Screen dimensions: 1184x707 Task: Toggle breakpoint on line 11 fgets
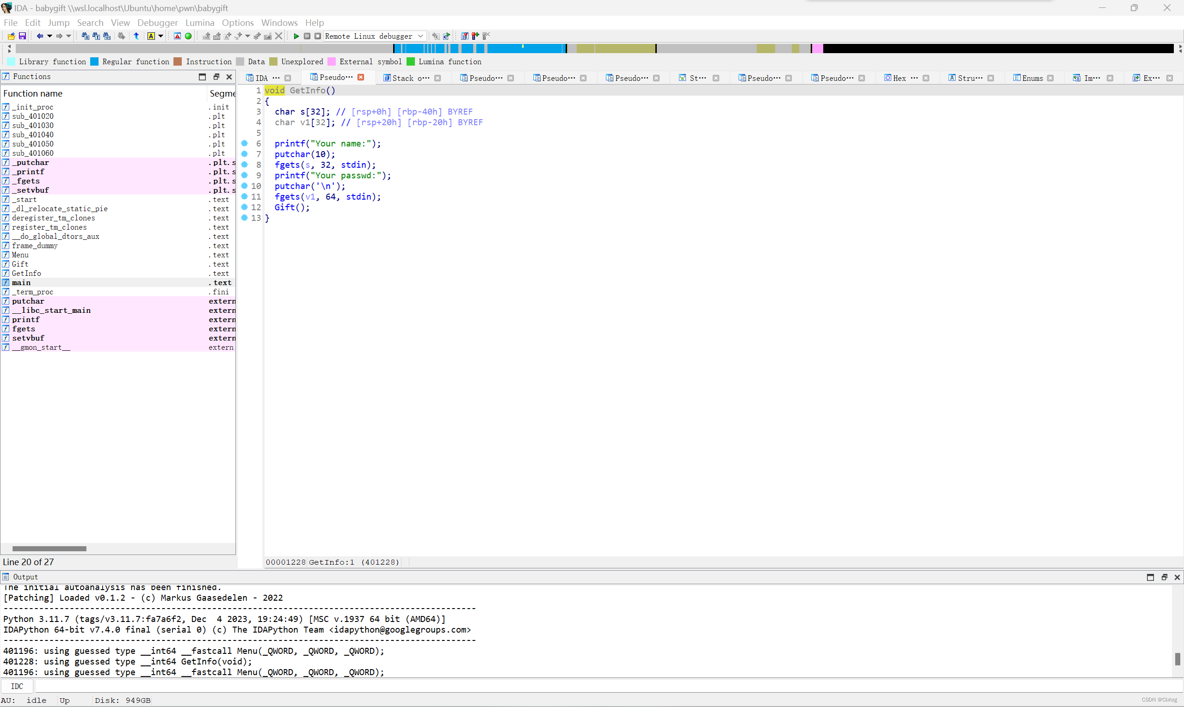[x=245, y=196]
